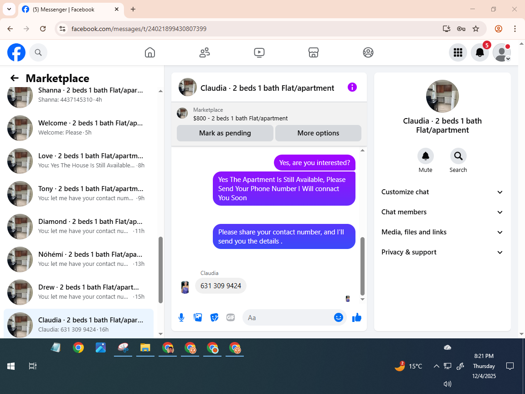Open Windows Task View button
The image size is (525, 394).
pos(32,366)
